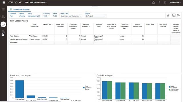Click the Scenario label link
This screenshot has height=102, width=183.
[13, 14]
